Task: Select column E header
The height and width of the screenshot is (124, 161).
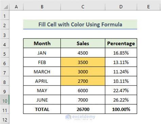Action: [x=149, y=7]
